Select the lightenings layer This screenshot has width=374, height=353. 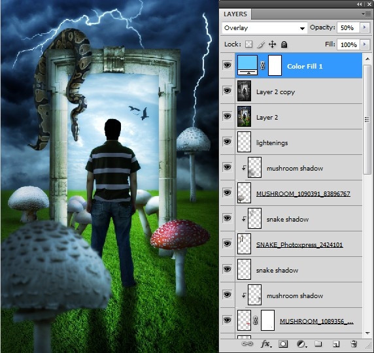click(298, 142)
